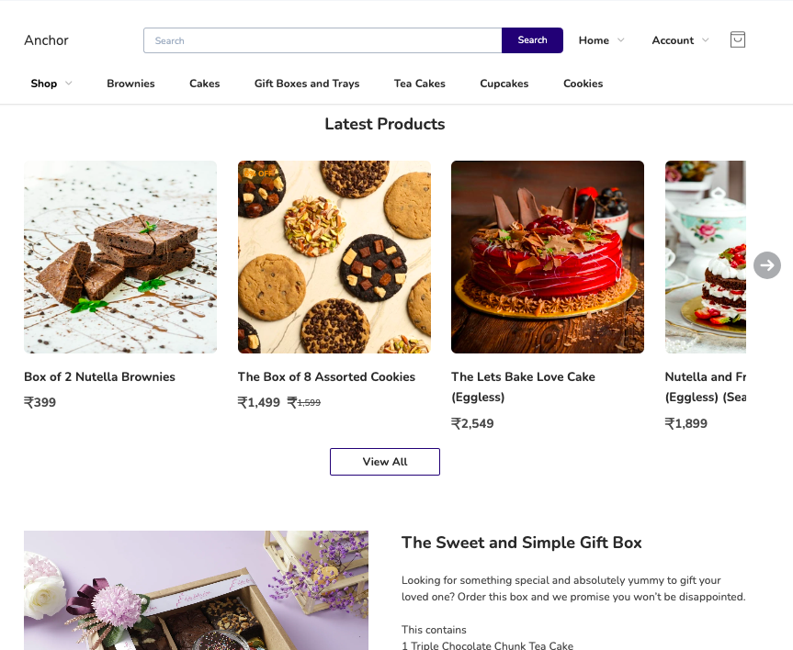Expand the Account dropdown
Viewport: 793px width, 650px height.
pyautogui.click(x=680, y=40)
